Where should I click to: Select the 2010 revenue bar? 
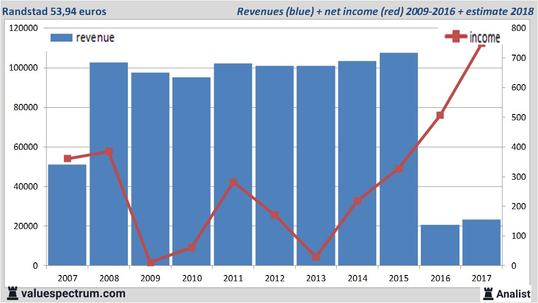click(x=191, y=172)
